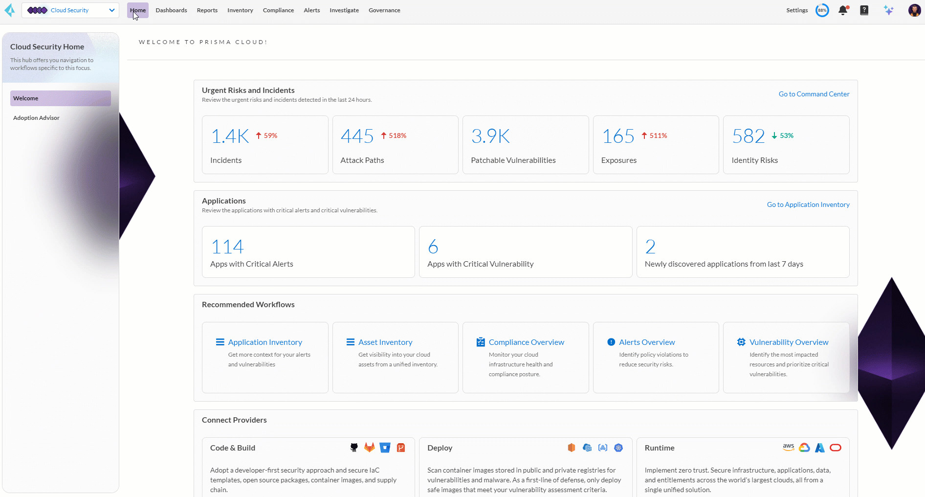The width and height of the screenshot is (925, 497).
Task: Follow the Go to Application Inventory link
Action: (x=808, y=204)
